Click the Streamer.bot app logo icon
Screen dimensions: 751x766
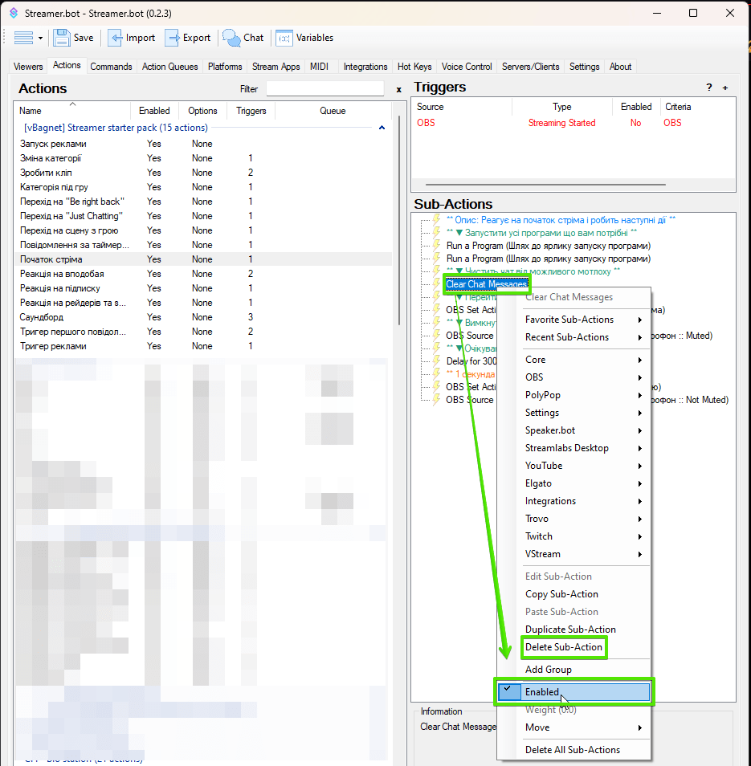[x=14, y=13]
